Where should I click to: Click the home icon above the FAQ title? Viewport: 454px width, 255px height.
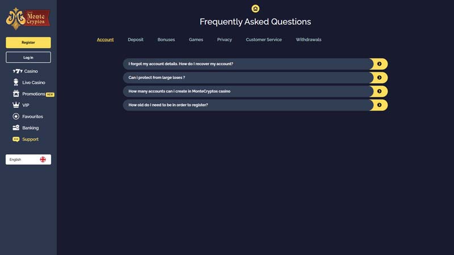pyautogui.click(x=255, y=8)
